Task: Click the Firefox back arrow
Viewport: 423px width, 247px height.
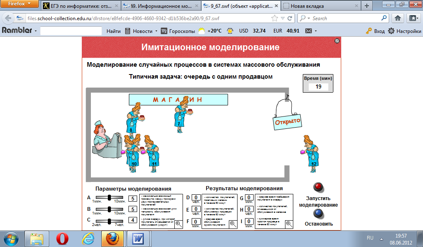Action: [8, 18]
